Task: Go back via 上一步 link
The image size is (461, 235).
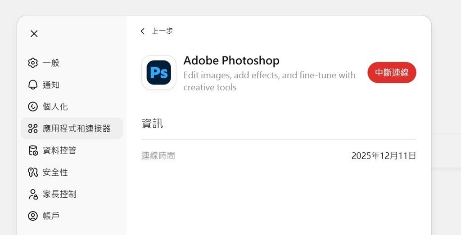Action: (162, 31)
